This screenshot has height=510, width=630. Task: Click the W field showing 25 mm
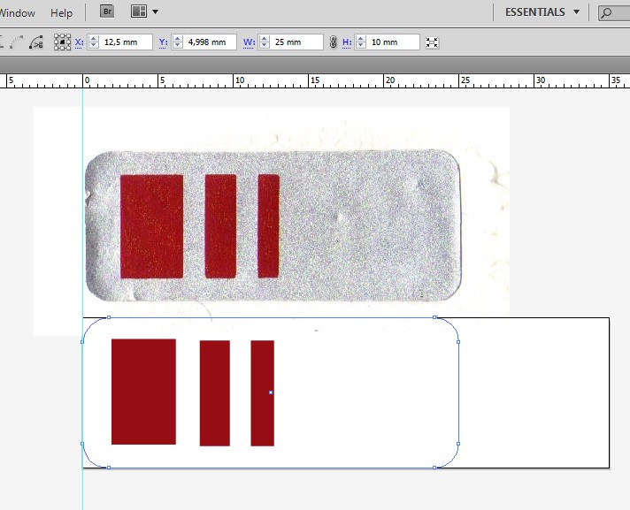pyautogui.click(x=296, y=42)
